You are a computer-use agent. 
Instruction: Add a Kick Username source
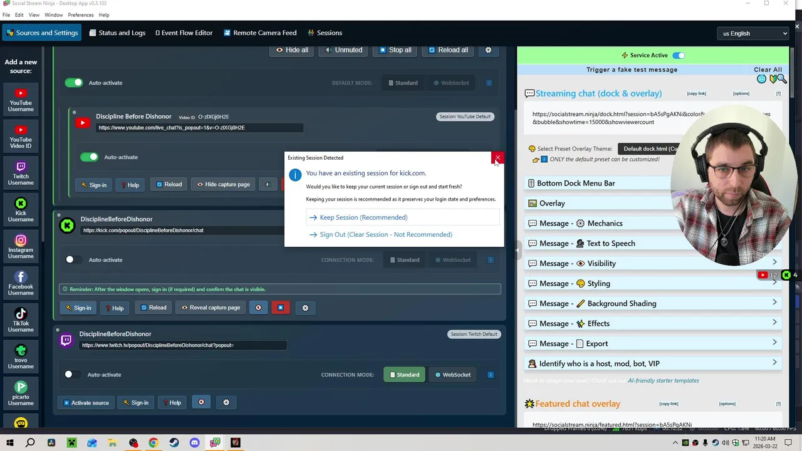point(21,209)
